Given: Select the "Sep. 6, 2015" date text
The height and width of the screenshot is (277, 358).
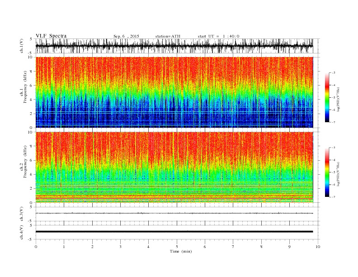Looking at the screenshot, I should pos(126,36).
